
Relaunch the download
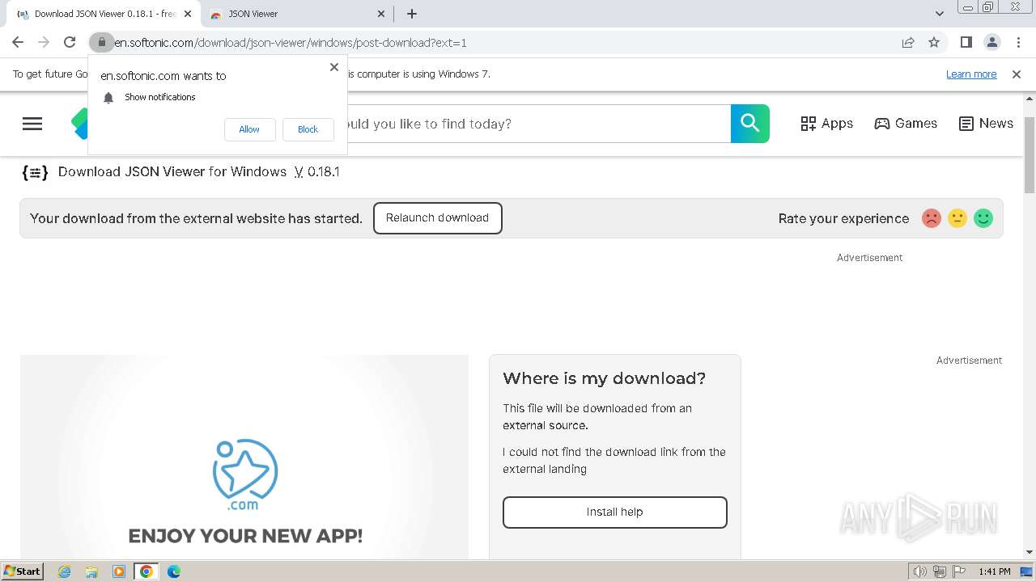[438, 218]
